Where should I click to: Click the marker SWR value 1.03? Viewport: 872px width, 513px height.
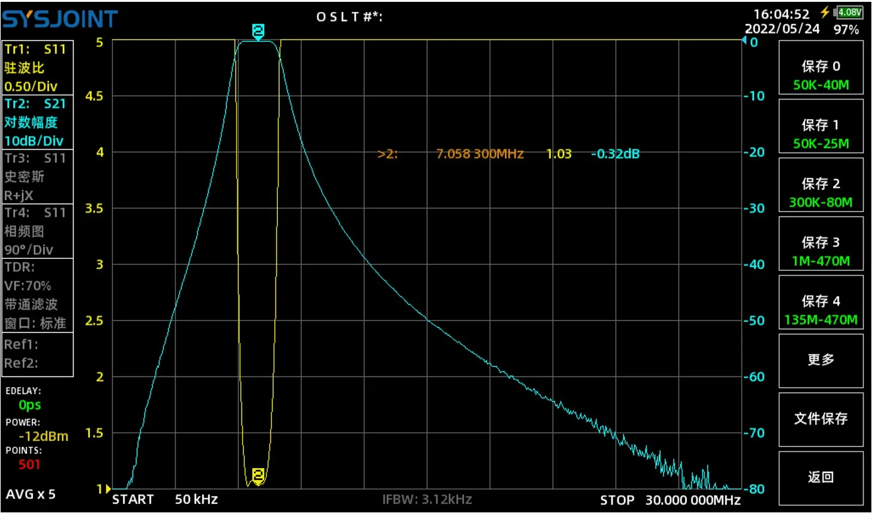coord(559,154)
